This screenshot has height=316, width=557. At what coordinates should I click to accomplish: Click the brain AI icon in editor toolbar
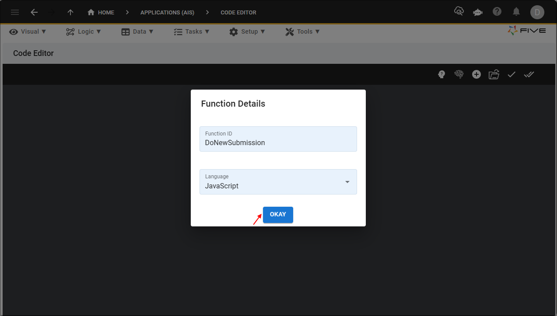459,74
